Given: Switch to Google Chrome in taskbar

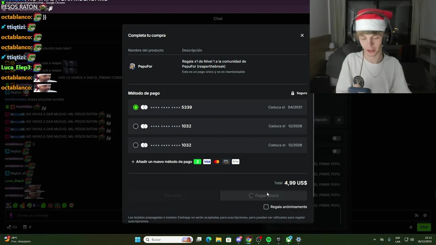Looking at the screenshot, I should pos(249,240).
